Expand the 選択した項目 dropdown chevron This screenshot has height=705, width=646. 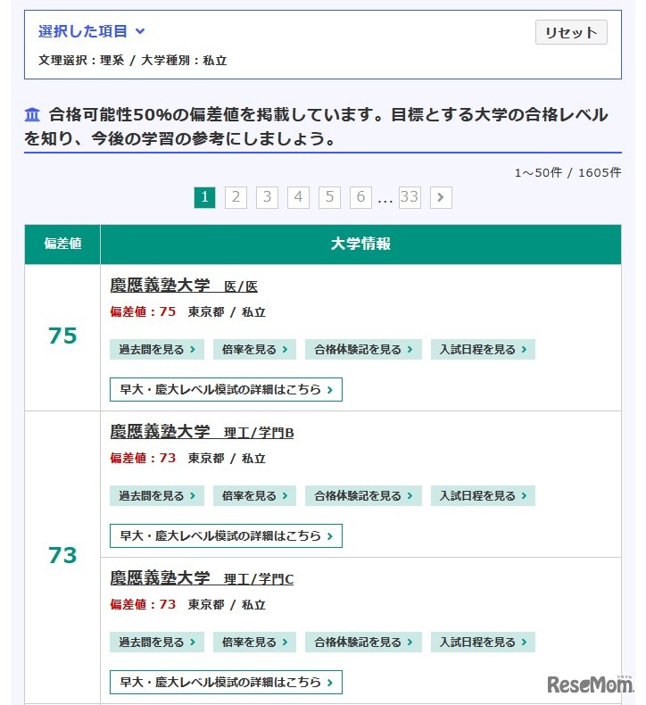140,31
